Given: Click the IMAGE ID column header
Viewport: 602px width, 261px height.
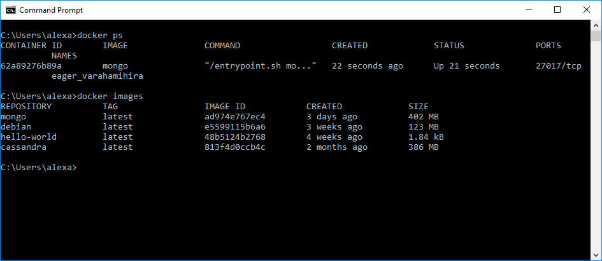Looking at the screenshot, I should (x=225, y=107).
